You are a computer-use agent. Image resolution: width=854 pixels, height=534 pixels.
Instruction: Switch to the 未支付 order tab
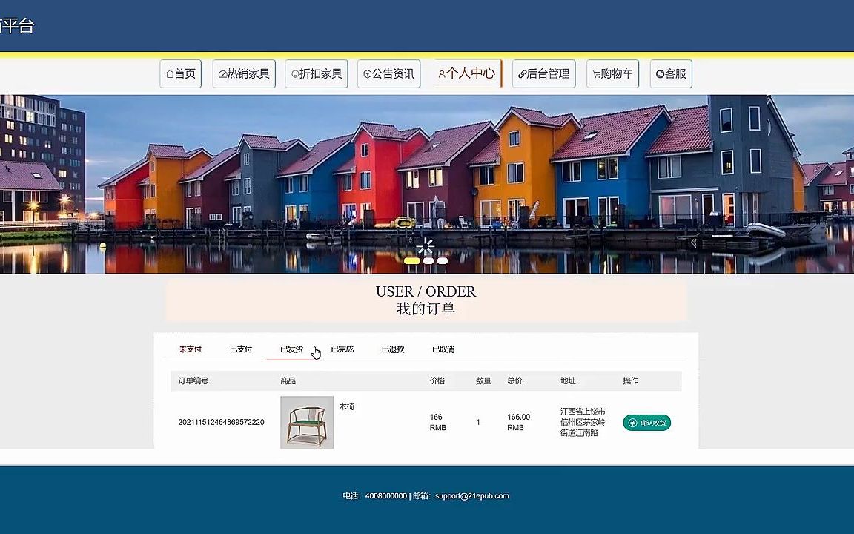[190, 349]
